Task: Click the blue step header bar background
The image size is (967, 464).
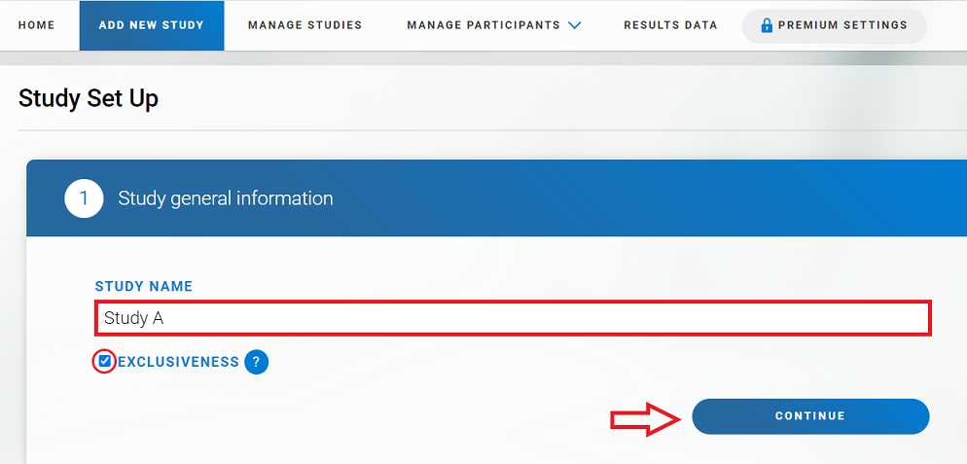Action: pyautogui.click(x=632, y=198)
